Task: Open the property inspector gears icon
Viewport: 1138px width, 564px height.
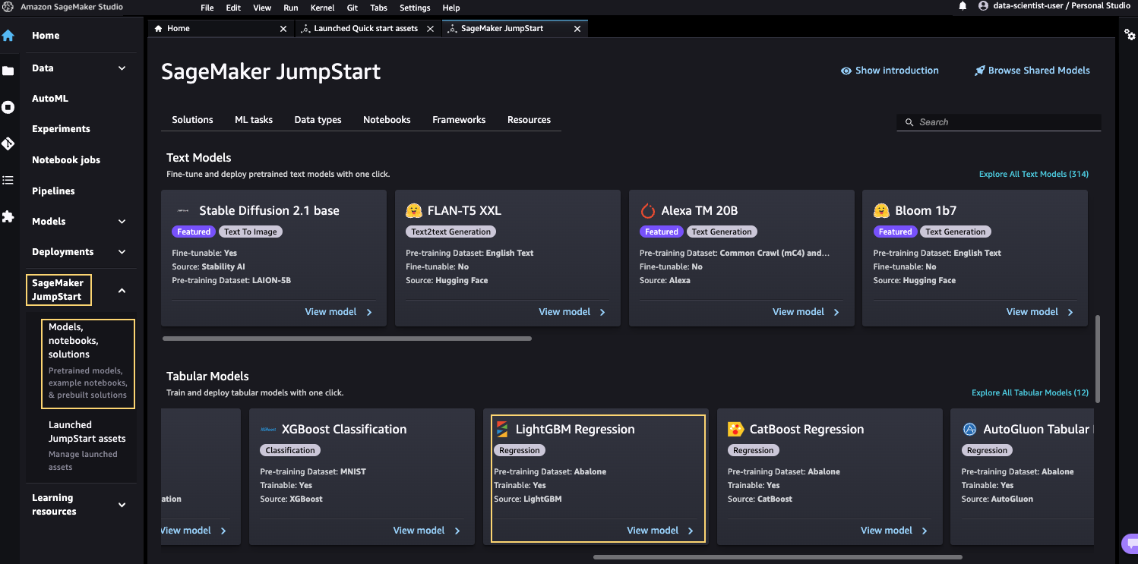Action: click(x=1130, y=36)
